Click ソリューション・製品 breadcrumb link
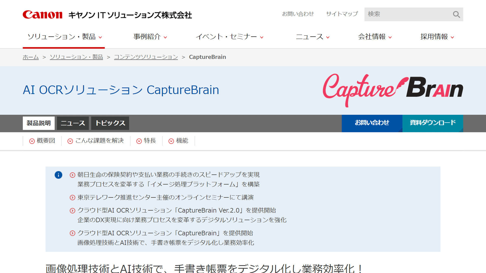This screenshot has width=486, height=273. pyautogui.click(x=76, y=57)
